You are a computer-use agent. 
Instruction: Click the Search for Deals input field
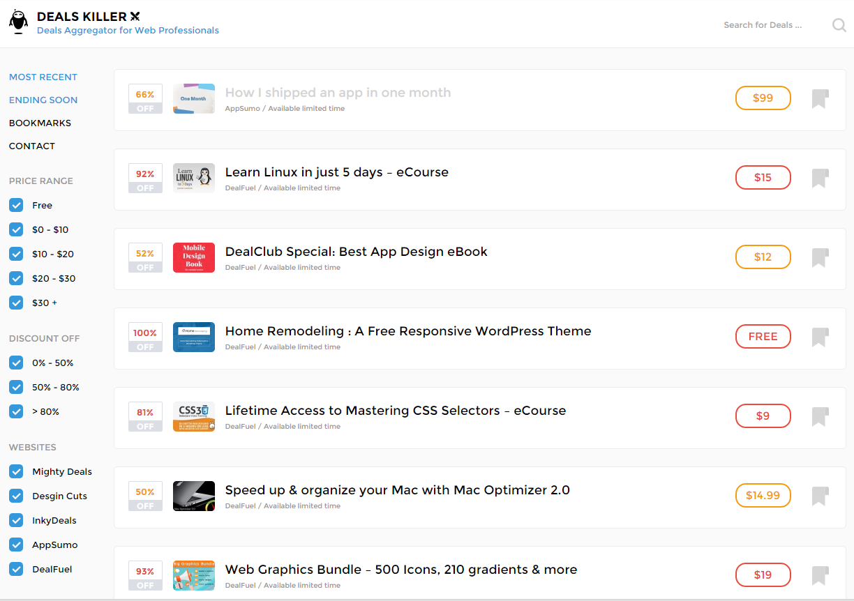point(773,25)
